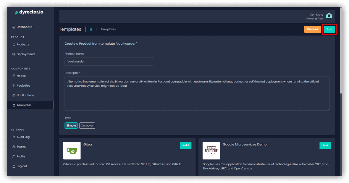Discard the Vaultwarden template changes

(x=312, y=29)
